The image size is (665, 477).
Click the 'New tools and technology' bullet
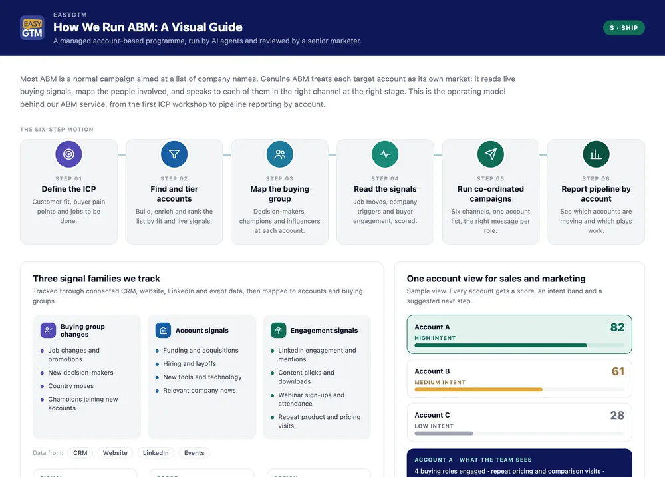(x=202, y=377)
